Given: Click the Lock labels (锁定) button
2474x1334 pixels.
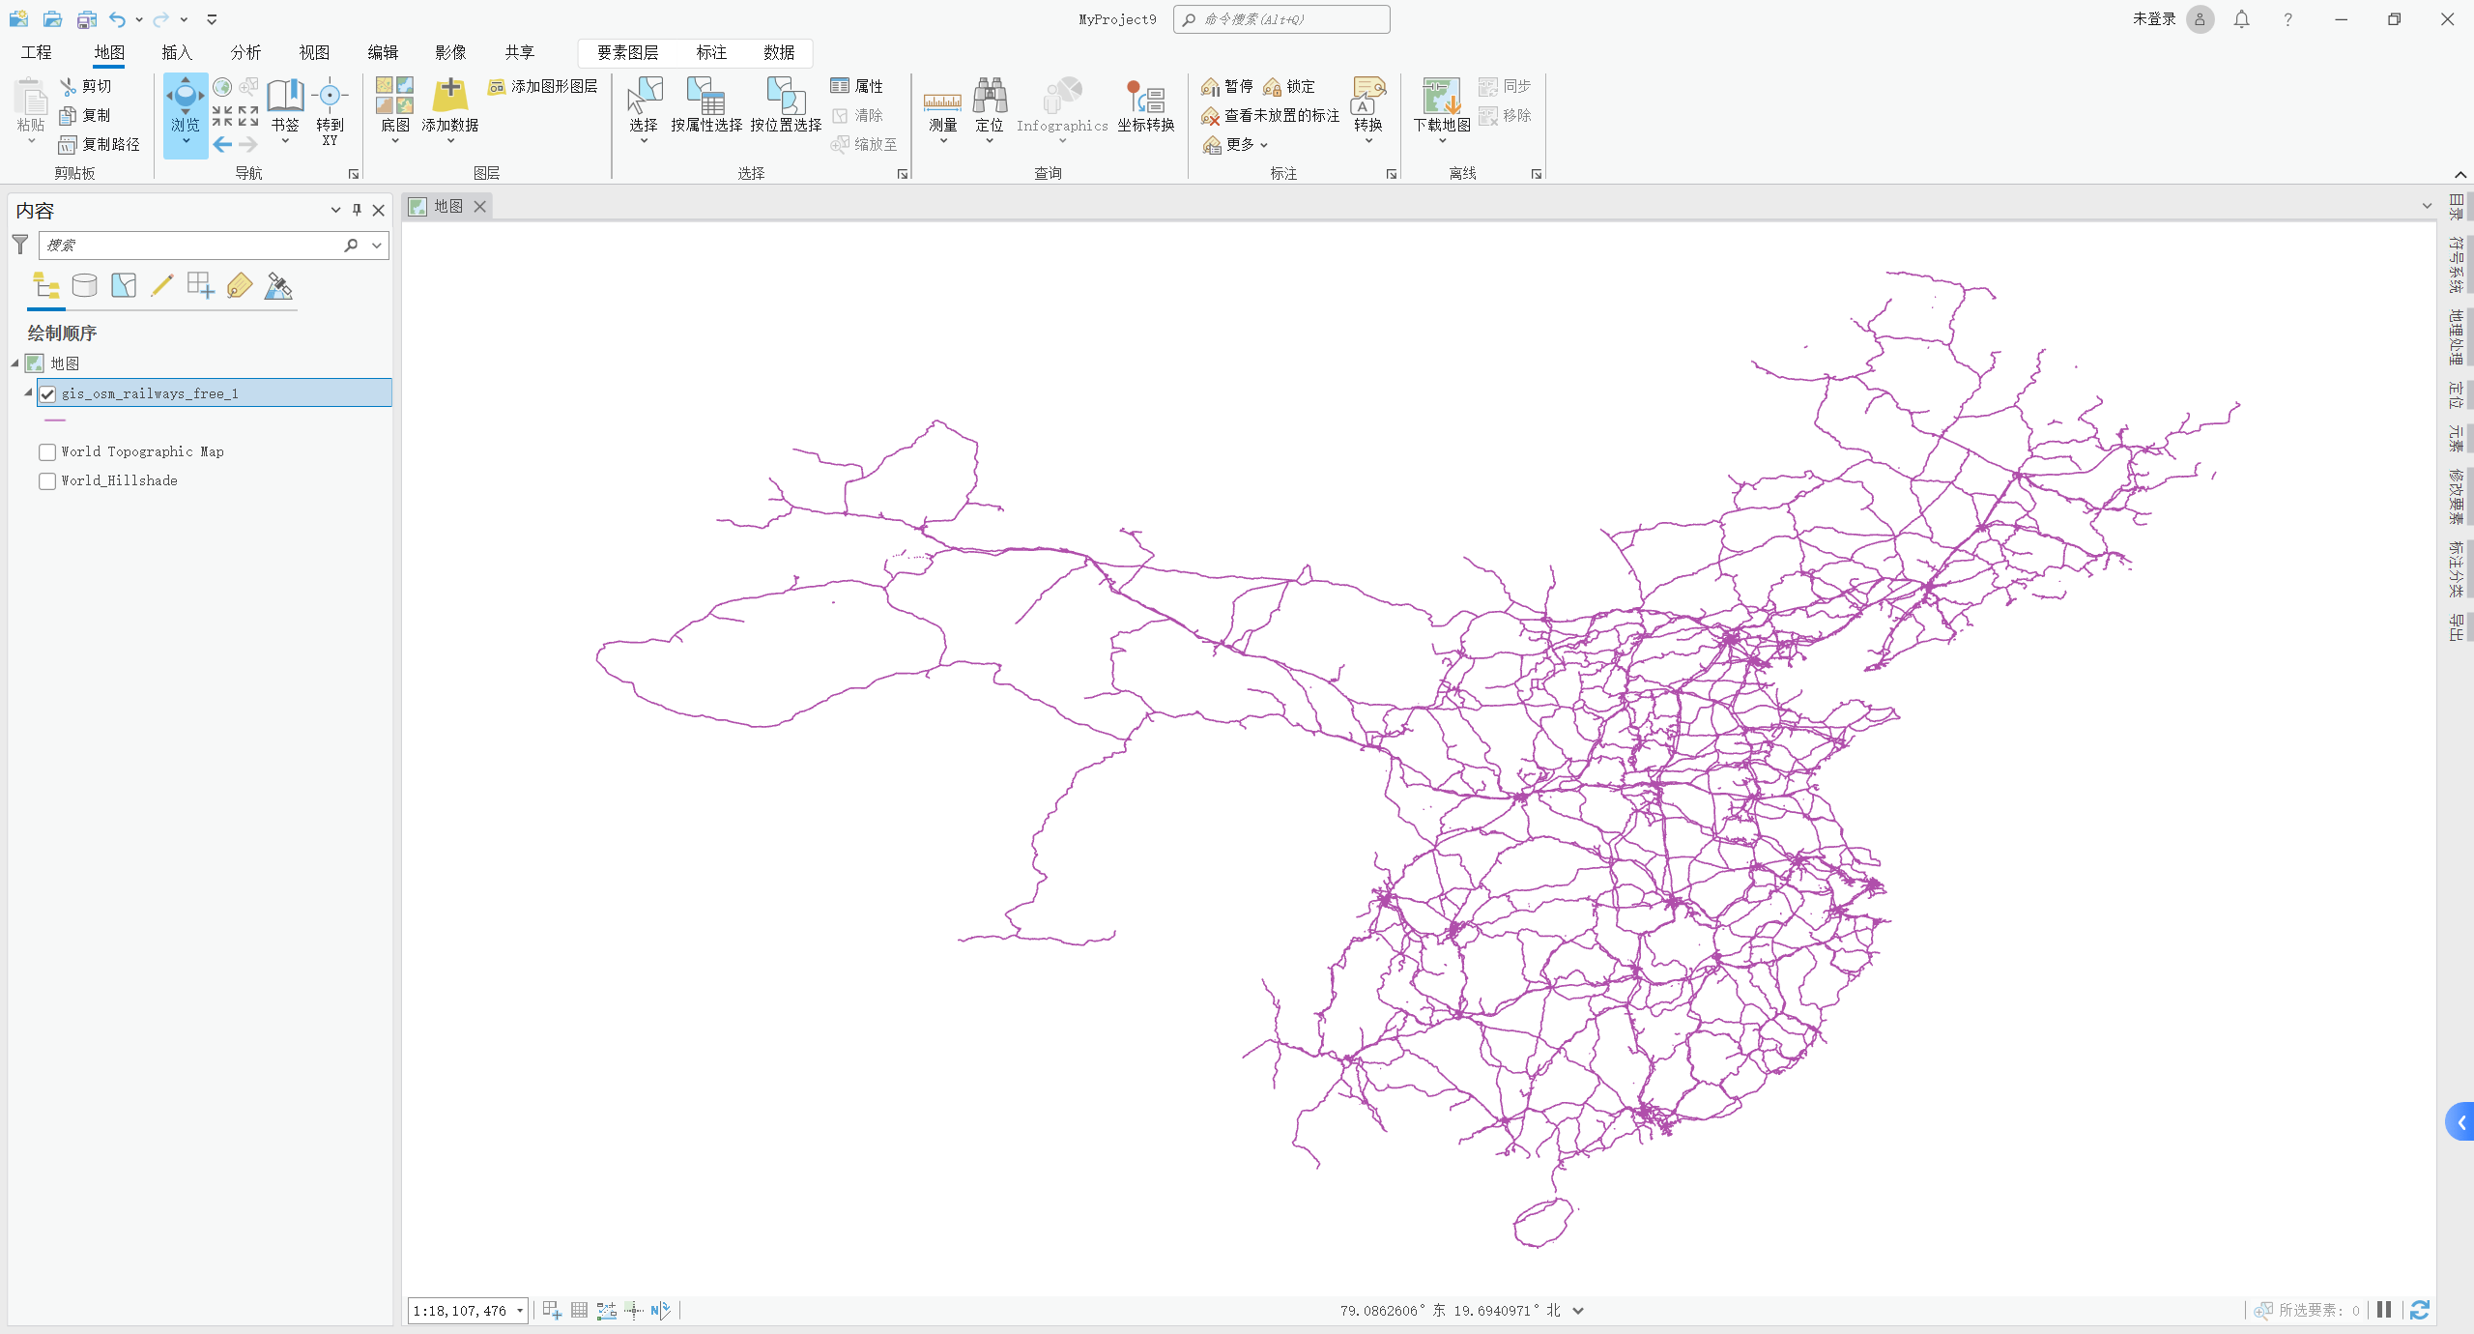Looking at the screenshot, I should [x=1289, y=86].
